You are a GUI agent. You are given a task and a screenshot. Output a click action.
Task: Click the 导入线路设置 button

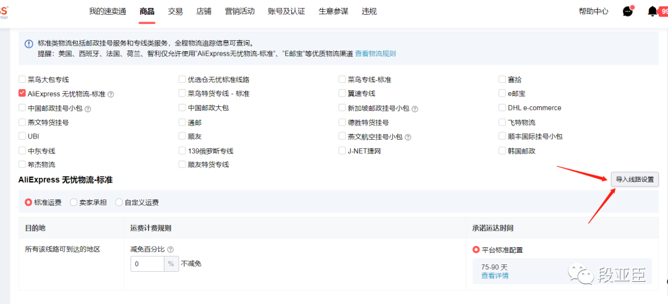coord(635,179)
